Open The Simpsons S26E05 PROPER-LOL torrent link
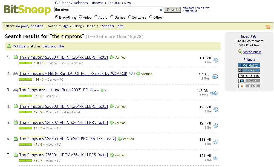Screen dimensions: 274x167 click(x=68, y=139)
